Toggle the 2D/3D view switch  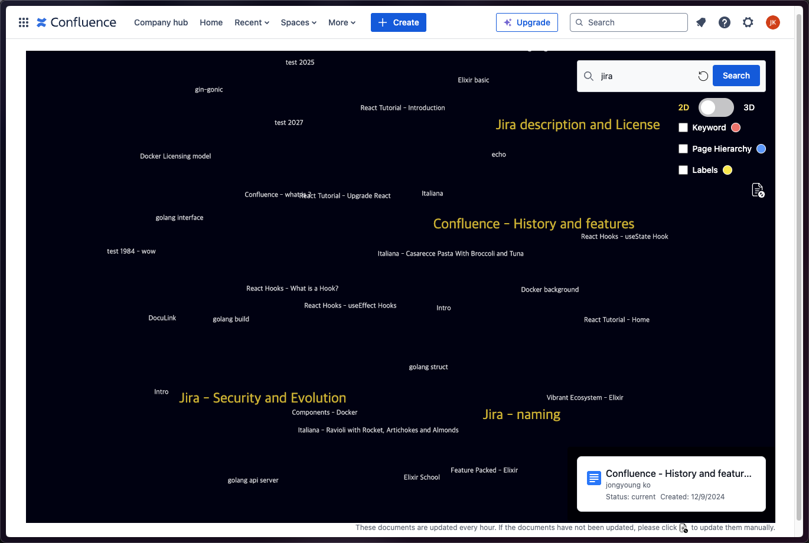click(x=716, y=107)
